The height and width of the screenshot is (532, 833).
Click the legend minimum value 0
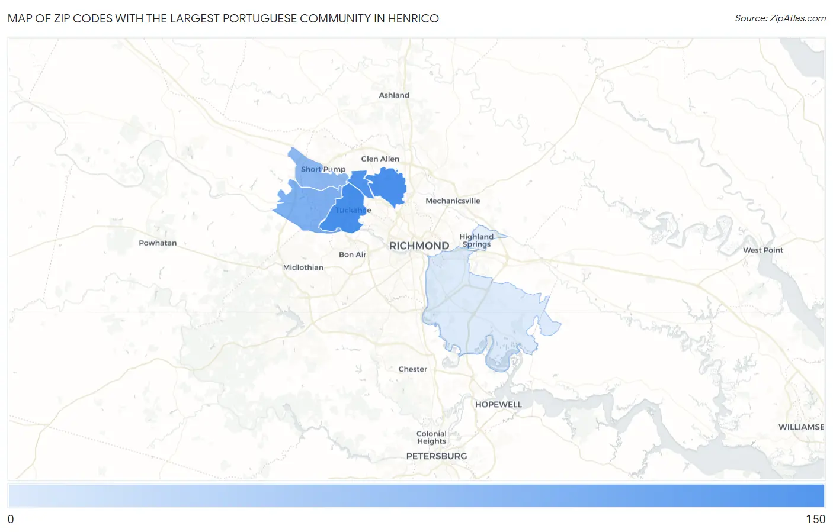click(x=11, y=519)
